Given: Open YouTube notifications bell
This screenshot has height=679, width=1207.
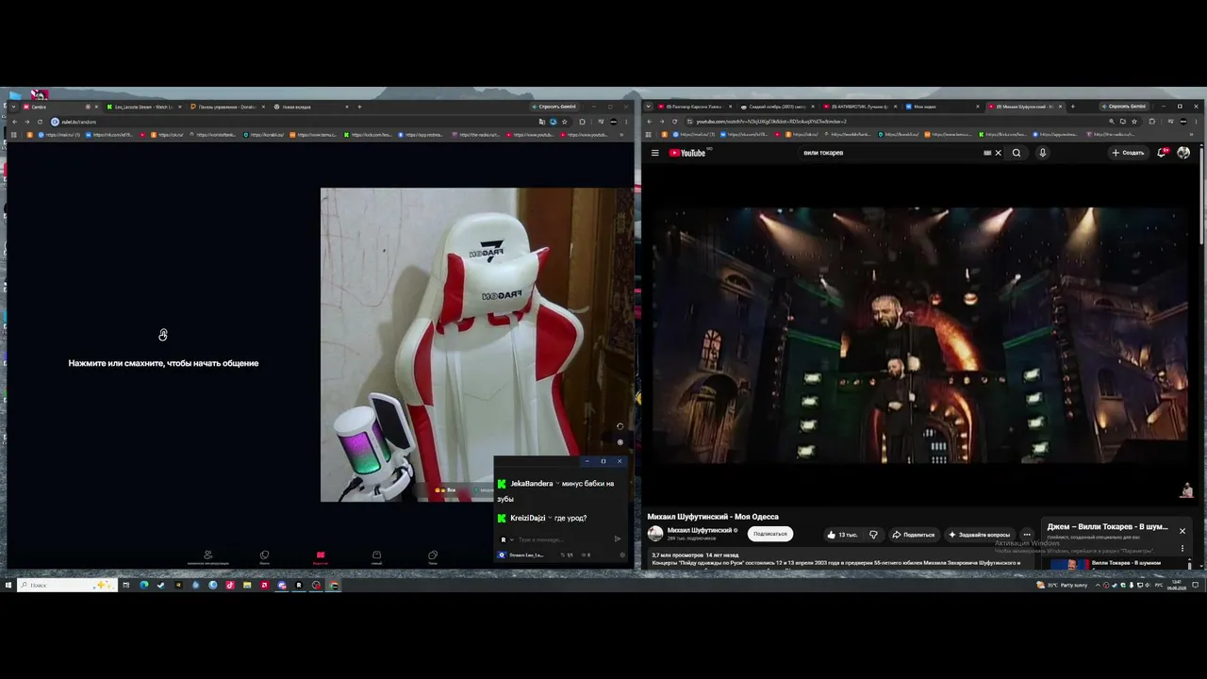Looking at the screenshot, I should 1162,153.
